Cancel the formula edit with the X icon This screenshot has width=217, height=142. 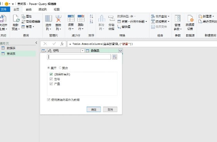pos(45,44)
